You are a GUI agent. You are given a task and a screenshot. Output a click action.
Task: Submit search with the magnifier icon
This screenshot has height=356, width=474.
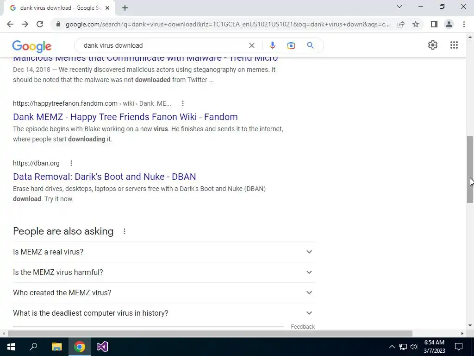(310, 45)
